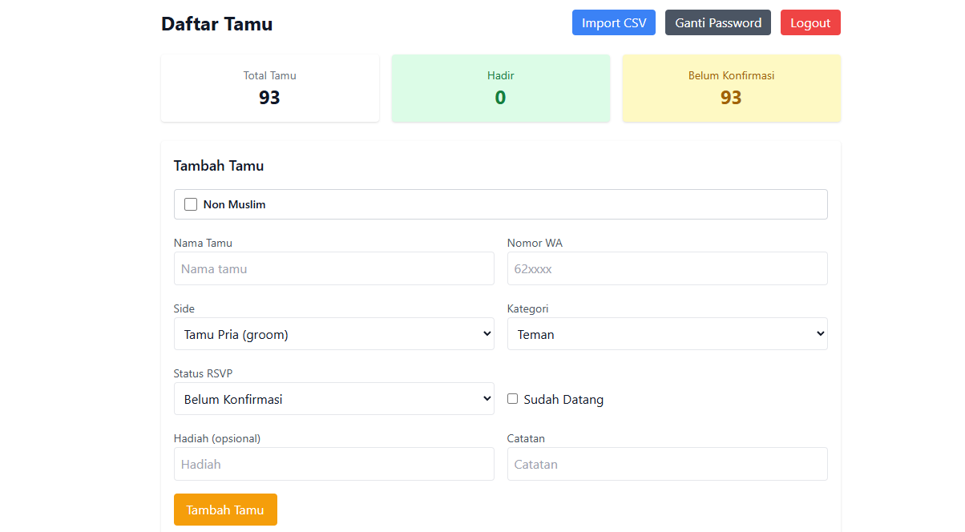Image resolution: width=965 pixels, height=532 pixels.
Task: Click the Daftar Tamu page heading
Action: (x=216, y=24)
